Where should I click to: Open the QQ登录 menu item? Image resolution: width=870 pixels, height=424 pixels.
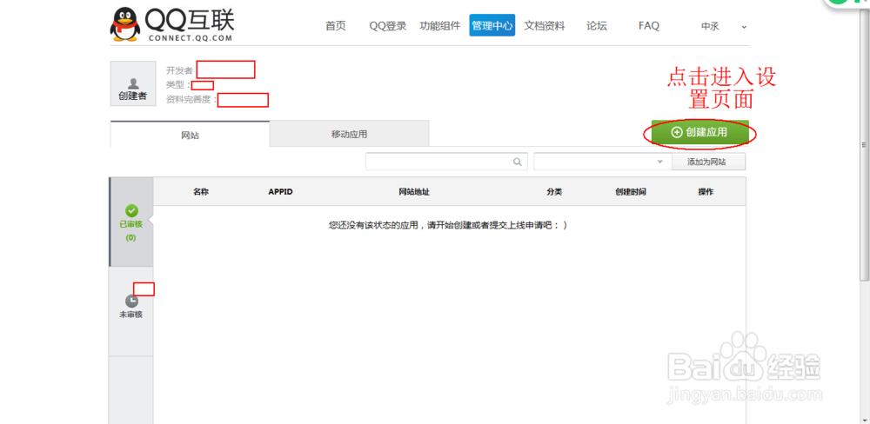click(388, 25)
